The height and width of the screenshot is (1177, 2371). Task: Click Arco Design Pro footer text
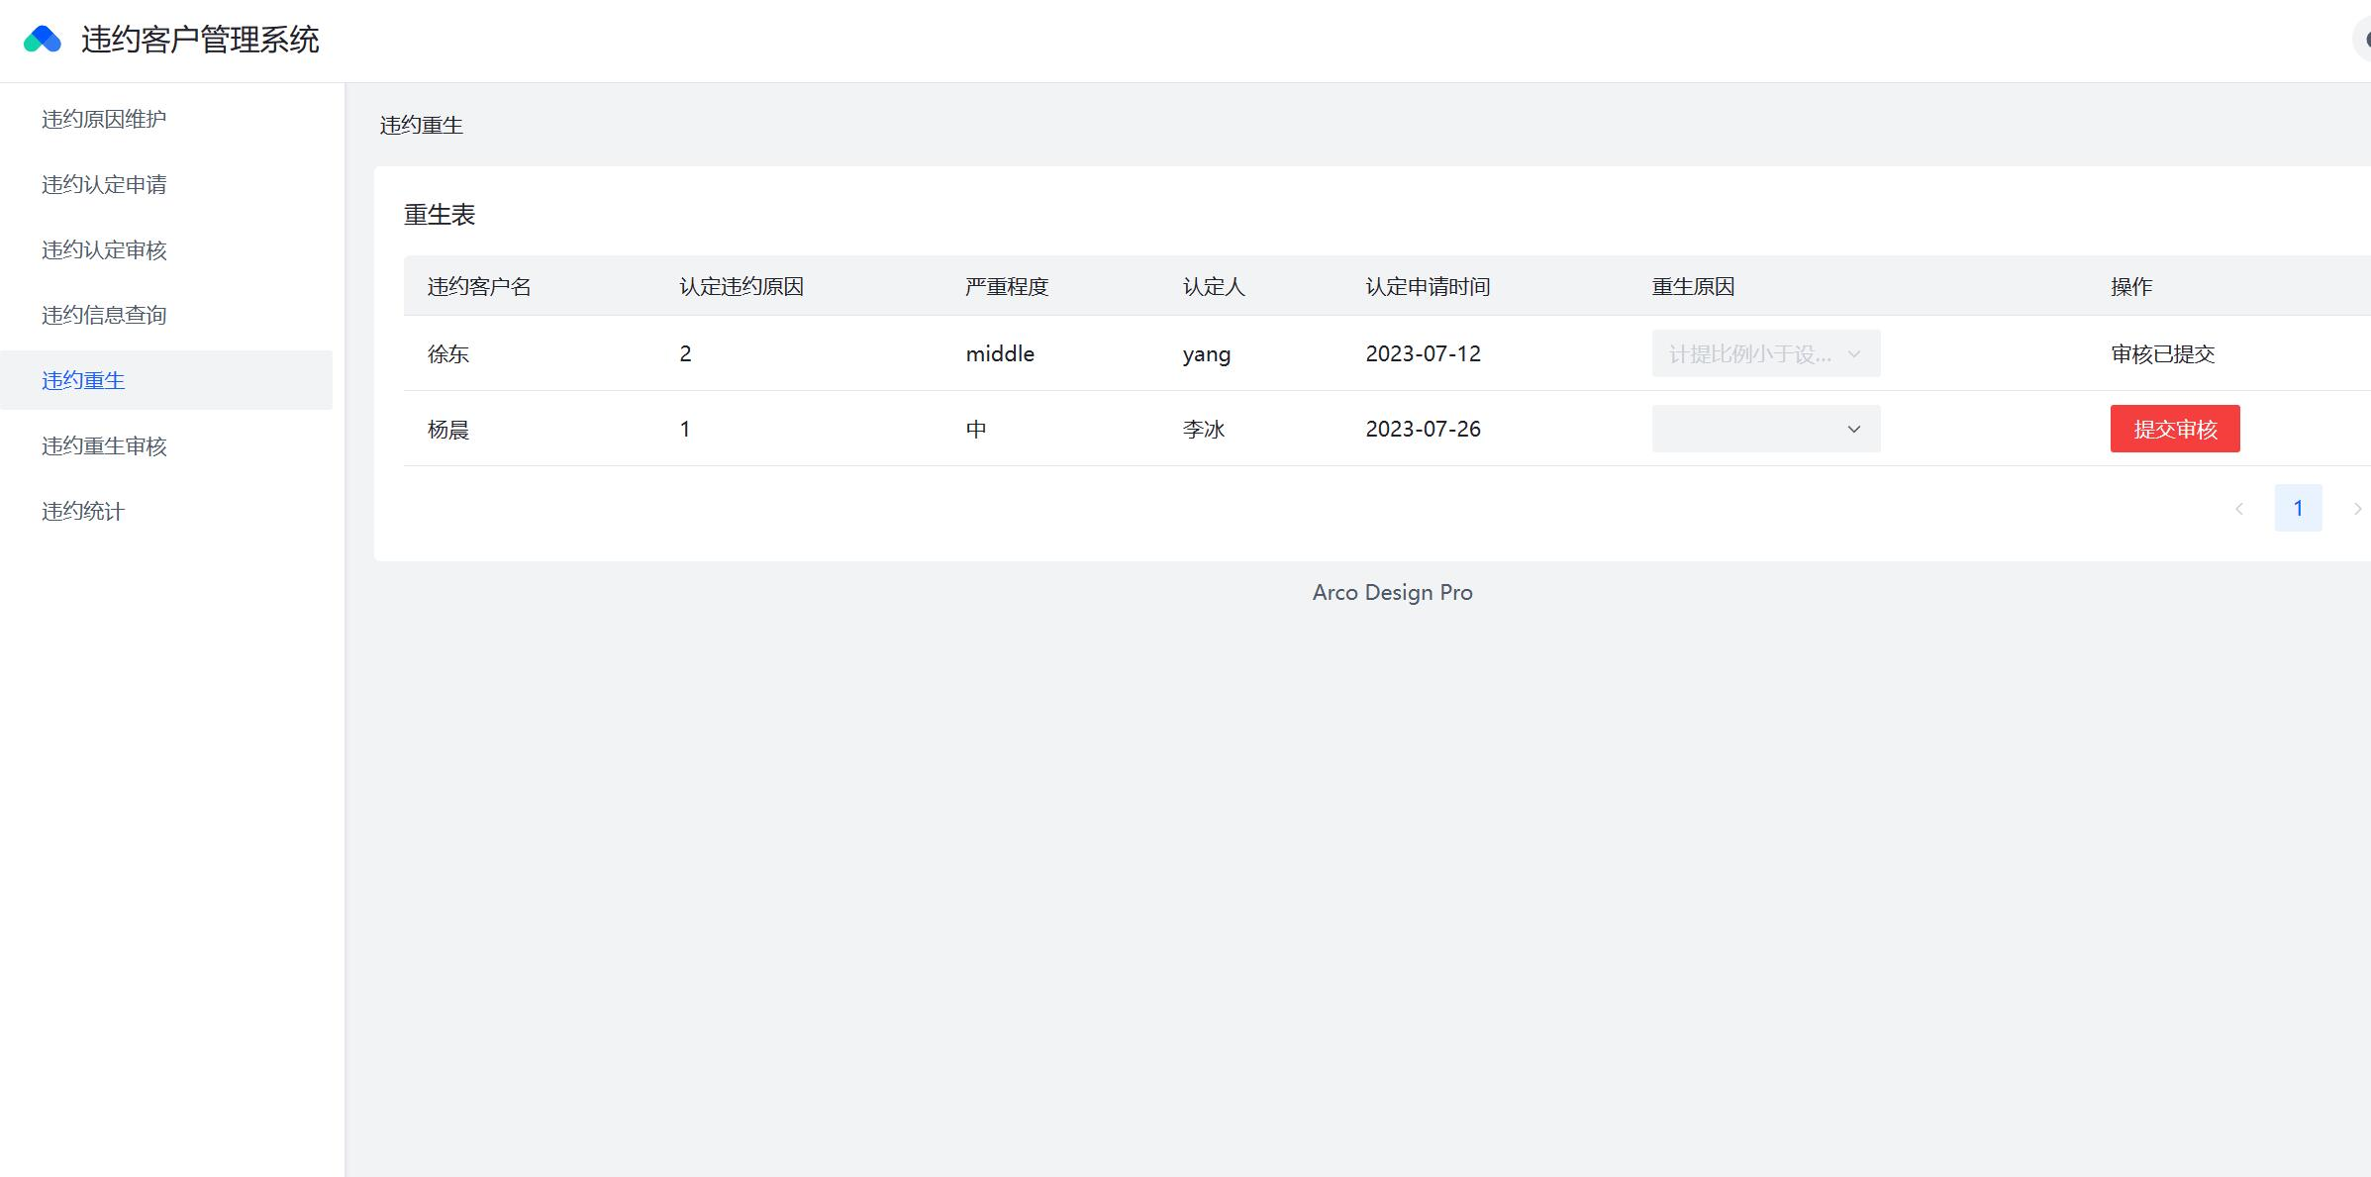1392,593
